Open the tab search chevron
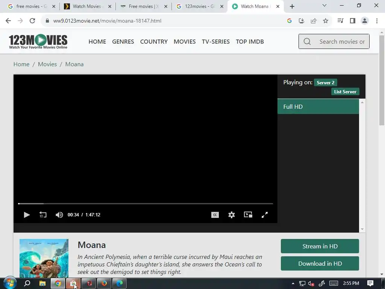The image size is (385, 289). point(324,5)
